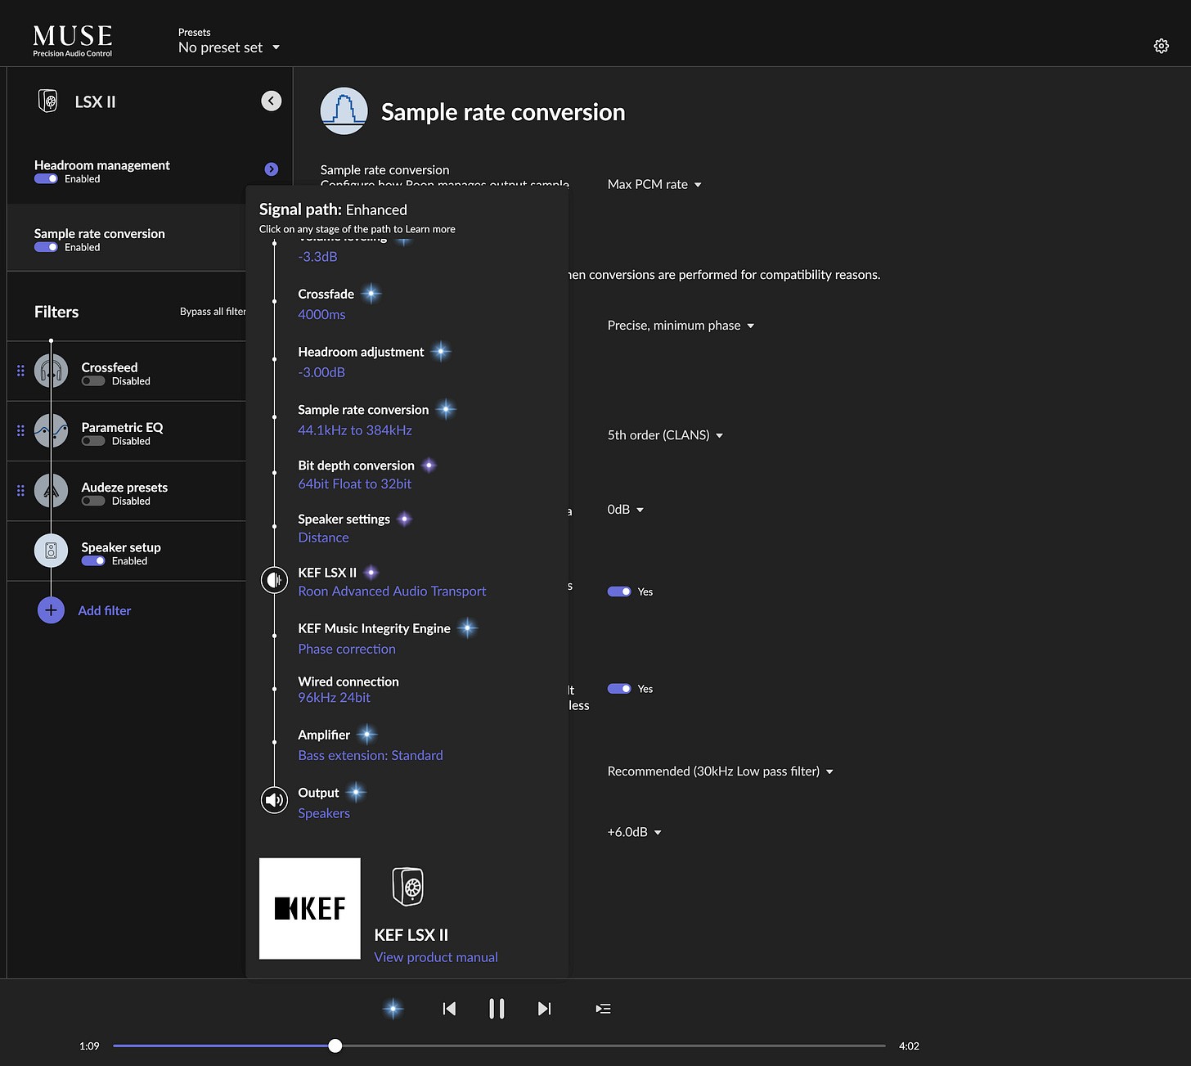Click Bass extension: Standard link
This screenshot has width=1191, height=1066.
click(371, 755)
